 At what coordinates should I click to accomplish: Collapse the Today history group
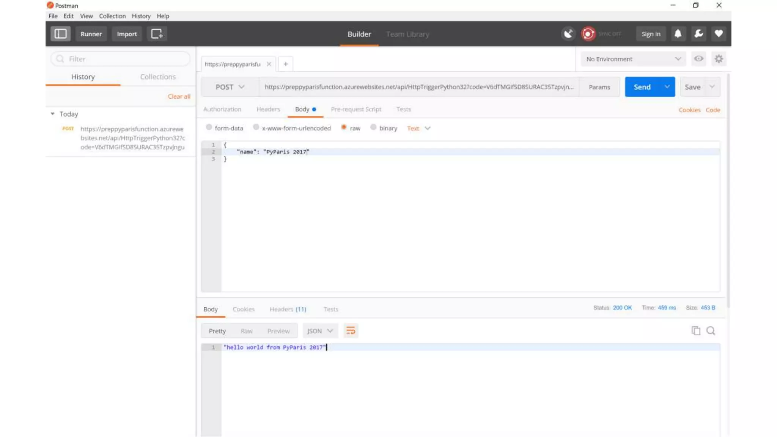coord(53,114)
